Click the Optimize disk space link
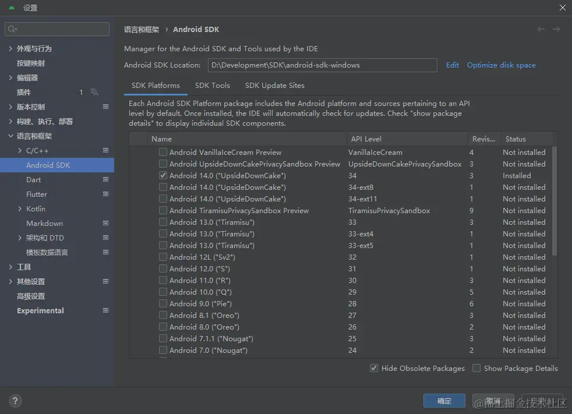Image resolution: width=572 pixels, height=414 pixels. click(501, 65)
